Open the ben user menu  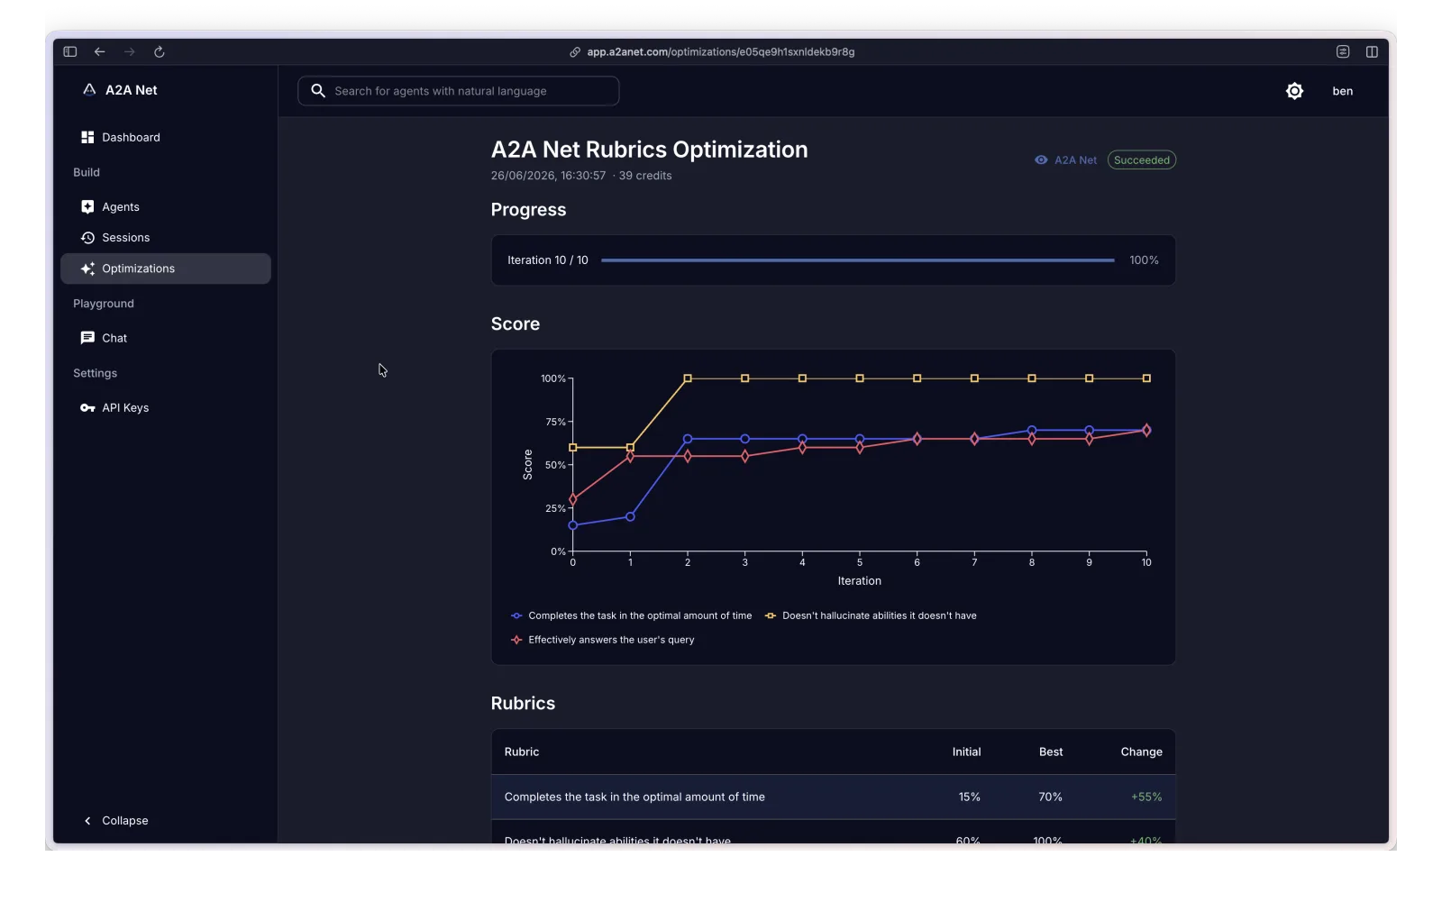(1343, 91)
